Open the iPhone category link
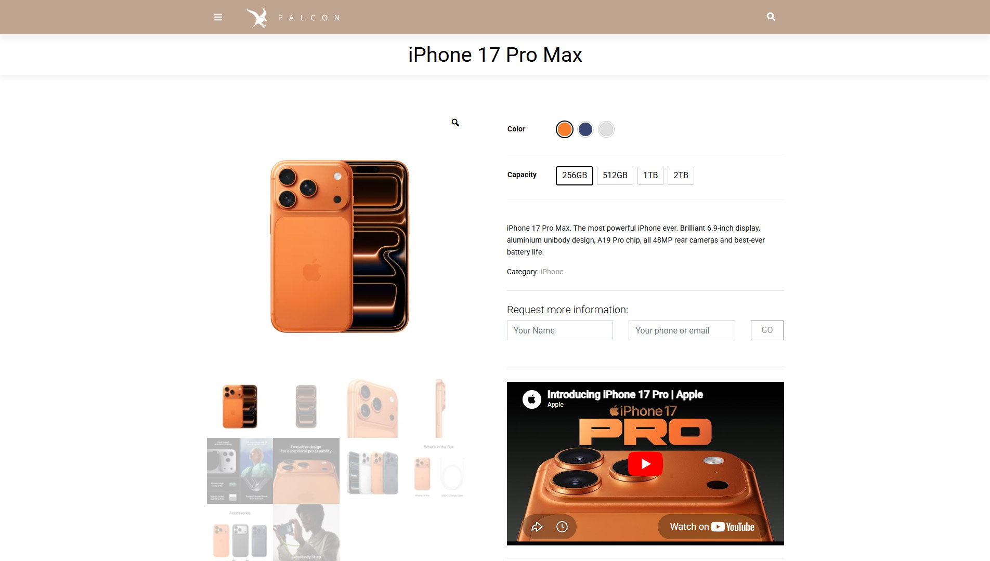This screenshot has height=561, width=990. pyautogui.click(x=552, y=272)
